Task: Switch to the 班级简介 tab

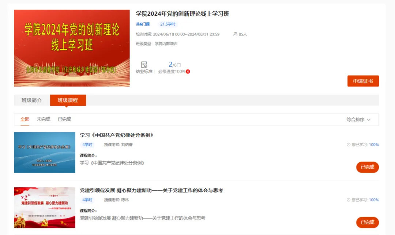Action: [x=32, y=100]
